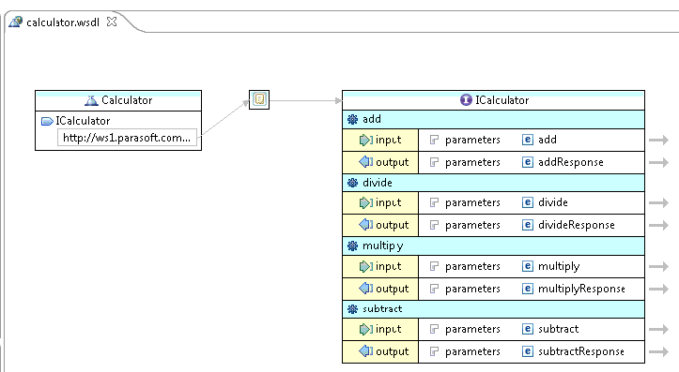Select the binding icon between service and interface
The height and width of the screenshot is (372, 679).
(259, 100)
